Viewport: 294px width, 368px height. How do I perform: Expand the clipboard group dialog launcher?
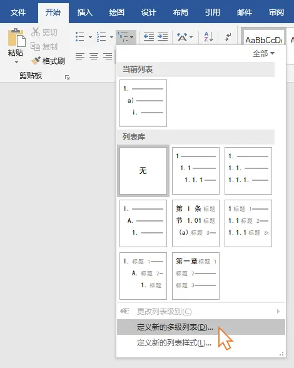(67, 77)
